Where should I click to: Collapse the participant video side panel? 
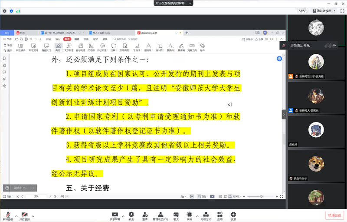pyautogui.click(x=284, y=114)
